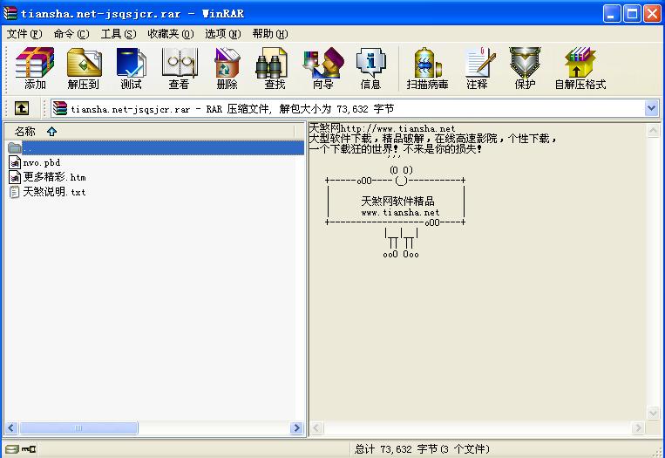Screen dimensions: 665x458
Task: Click file list scroll right arrow
Action: (x=296, y=427)
